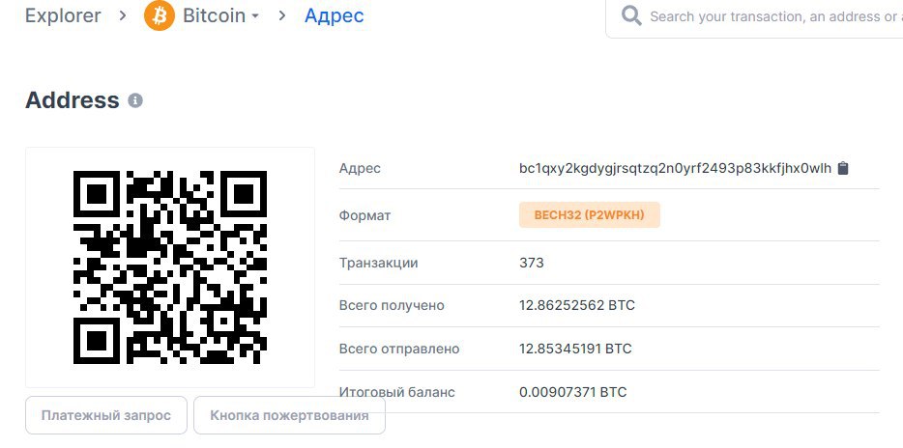903x448 pixels.
Task: Click the 373 transactions count
Action: (x=532, y=263)
